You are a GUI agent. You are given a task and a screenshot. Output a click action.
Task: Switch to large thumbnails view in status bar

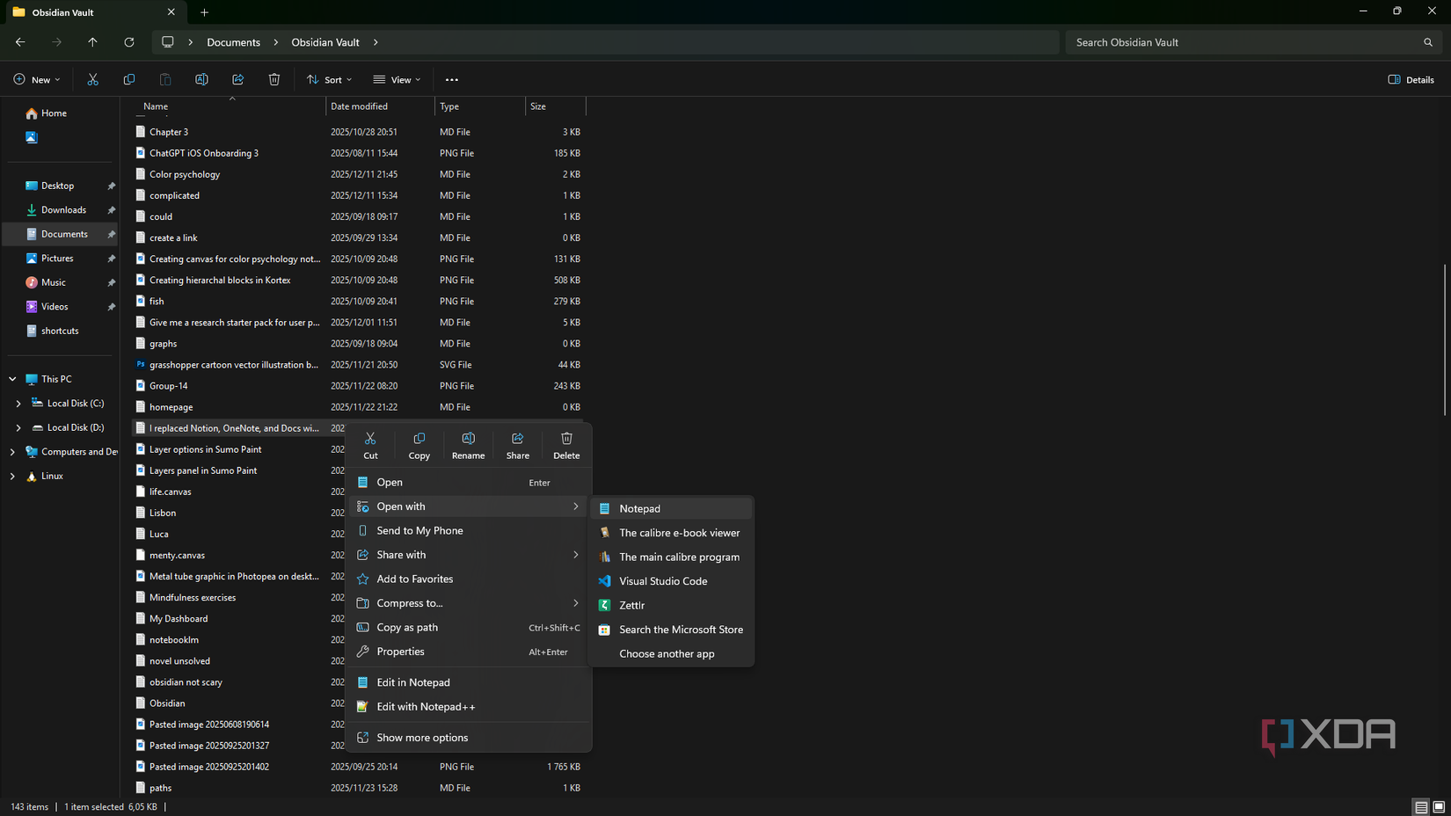click(1439, 806)
